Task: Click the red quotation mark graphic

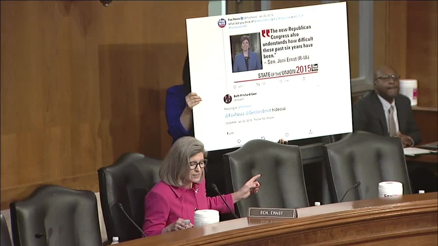Action: click(266, 33)
